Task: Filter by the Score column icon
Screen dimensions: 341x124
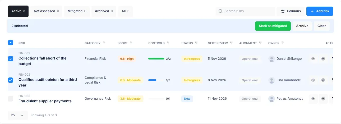Action: 131,43
